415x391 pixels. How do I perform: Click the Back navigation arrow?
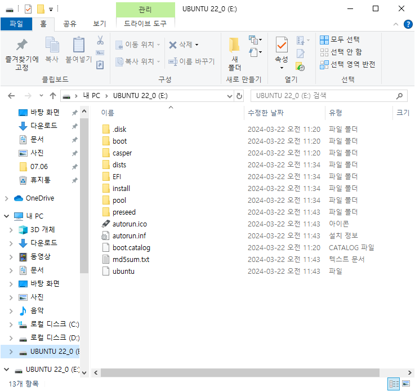click(11, 96)
